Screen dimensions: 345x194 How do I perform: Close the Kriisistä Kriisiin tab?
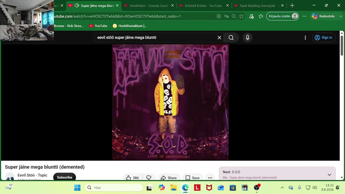point(227,5)
